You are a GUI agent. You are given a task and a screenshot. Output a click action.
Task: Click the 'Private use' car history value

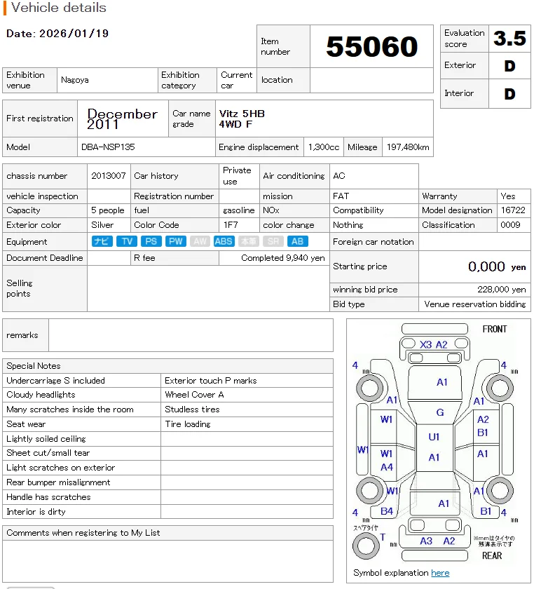[x=237, y=176]
